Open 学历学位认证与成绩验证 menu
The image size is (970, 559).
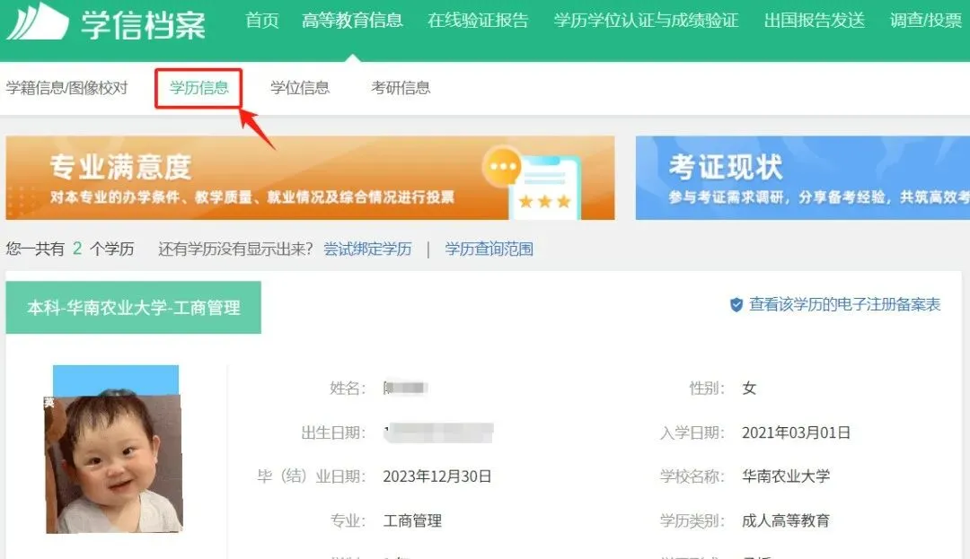[646, 21]
